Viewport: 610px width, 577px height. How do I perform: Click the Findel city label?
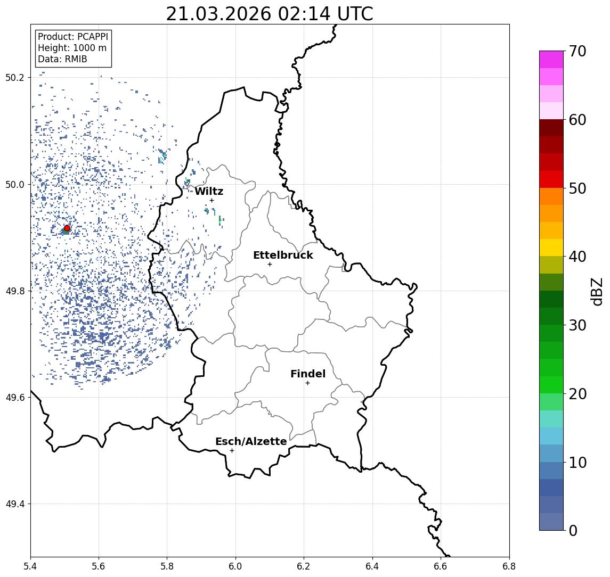tap(308, 374)
